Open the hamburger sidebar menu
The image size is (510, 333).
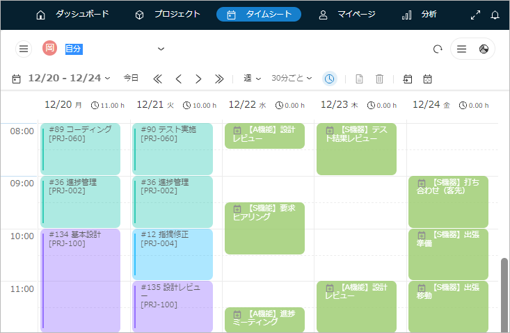click(24, 49)
